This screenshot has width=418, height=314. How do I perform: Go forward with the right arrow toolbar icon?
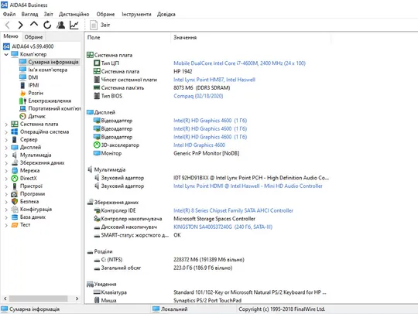point(20,25)
